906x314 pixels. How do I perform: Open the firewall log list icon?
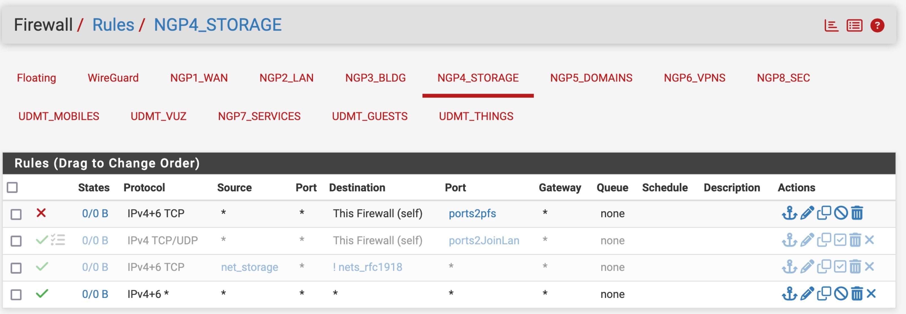pyautogui.click(x=854, y=26)
